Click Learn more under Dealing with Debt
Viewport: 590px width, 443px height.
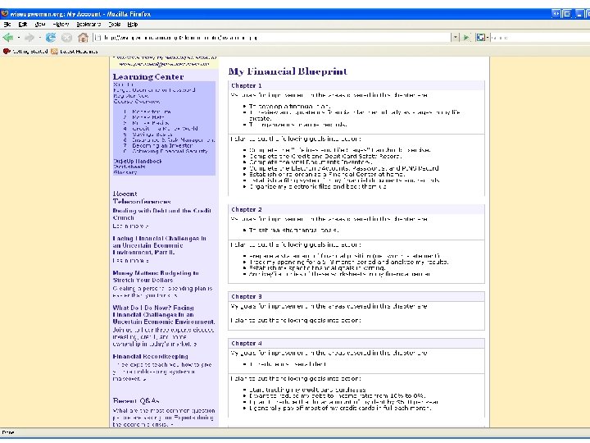click(130, 226)
